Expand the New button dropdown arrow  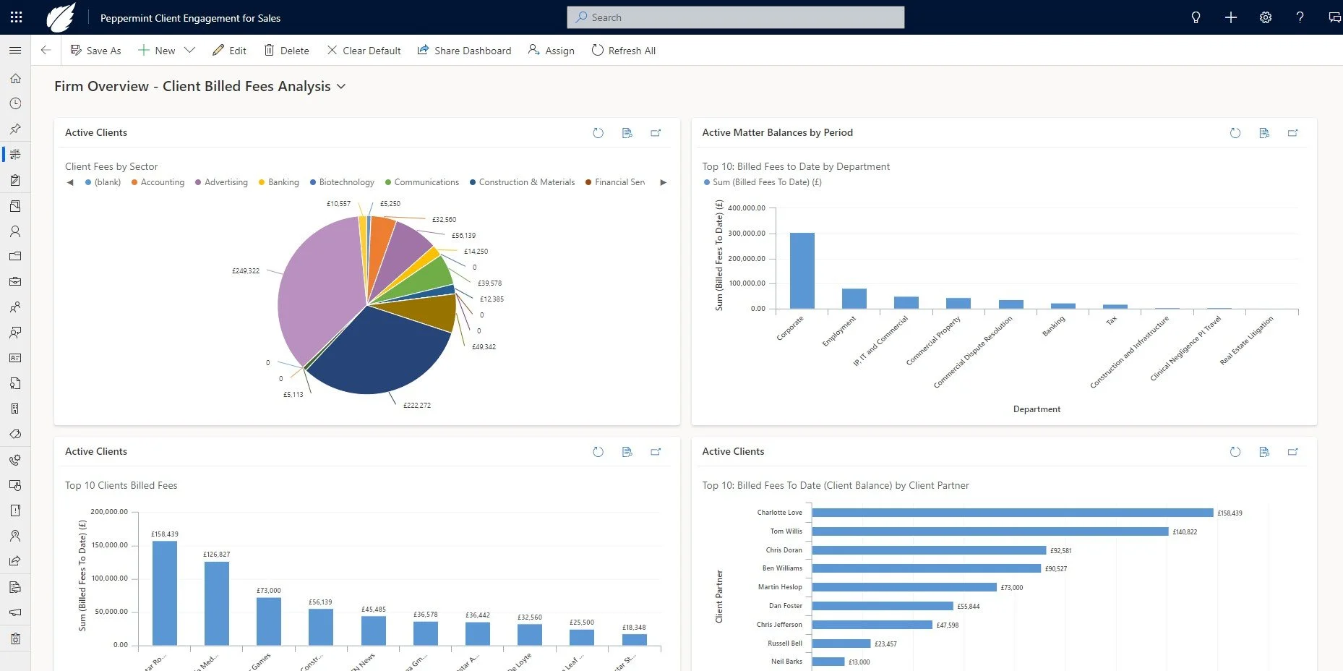[x=189, y=51]
